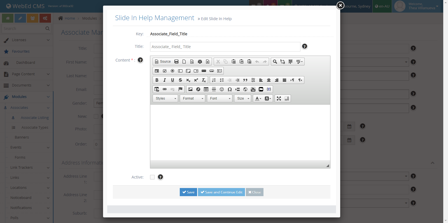Insert a Radio Button form field
Viewport: 448px width, 223px height.
pyautogui.click(x=172, y=71)
